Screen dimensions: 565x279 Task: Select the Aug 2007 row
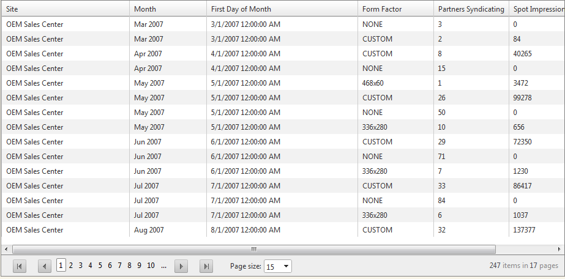point(149,230)
